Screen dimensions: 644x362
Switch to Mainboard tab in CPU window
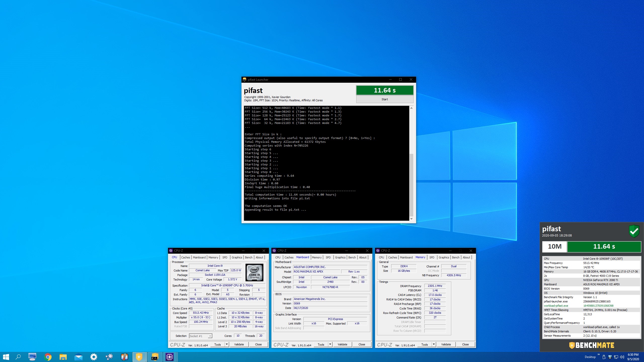[199, 257]
